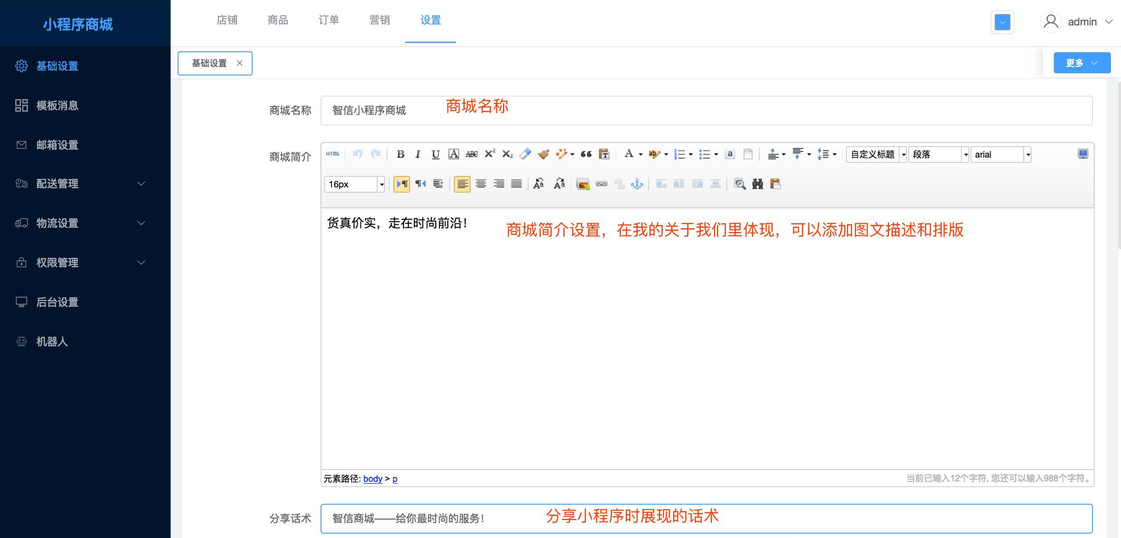Apply font color with A icon
1121x538 pixels.
pyautogui.click(x=629, y=154)
